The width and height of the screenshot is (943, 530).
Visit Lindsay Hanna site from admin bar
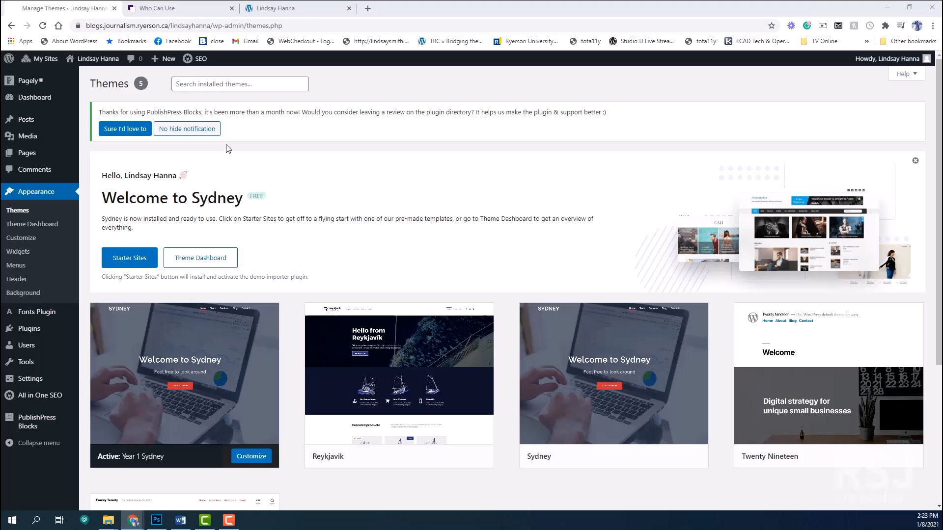(x=92, y=58)
